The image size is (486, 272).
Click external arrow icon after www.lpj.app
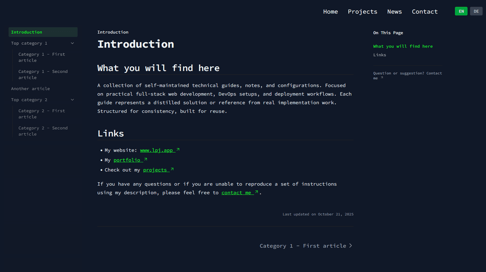178,149
